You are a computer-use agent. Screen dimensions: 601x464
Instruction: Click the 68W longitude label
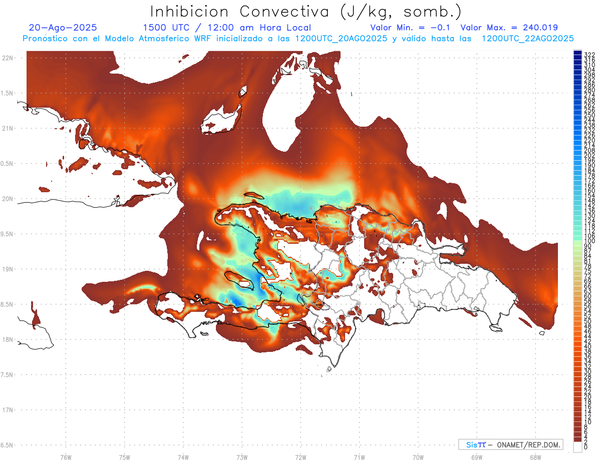(535, 457)
